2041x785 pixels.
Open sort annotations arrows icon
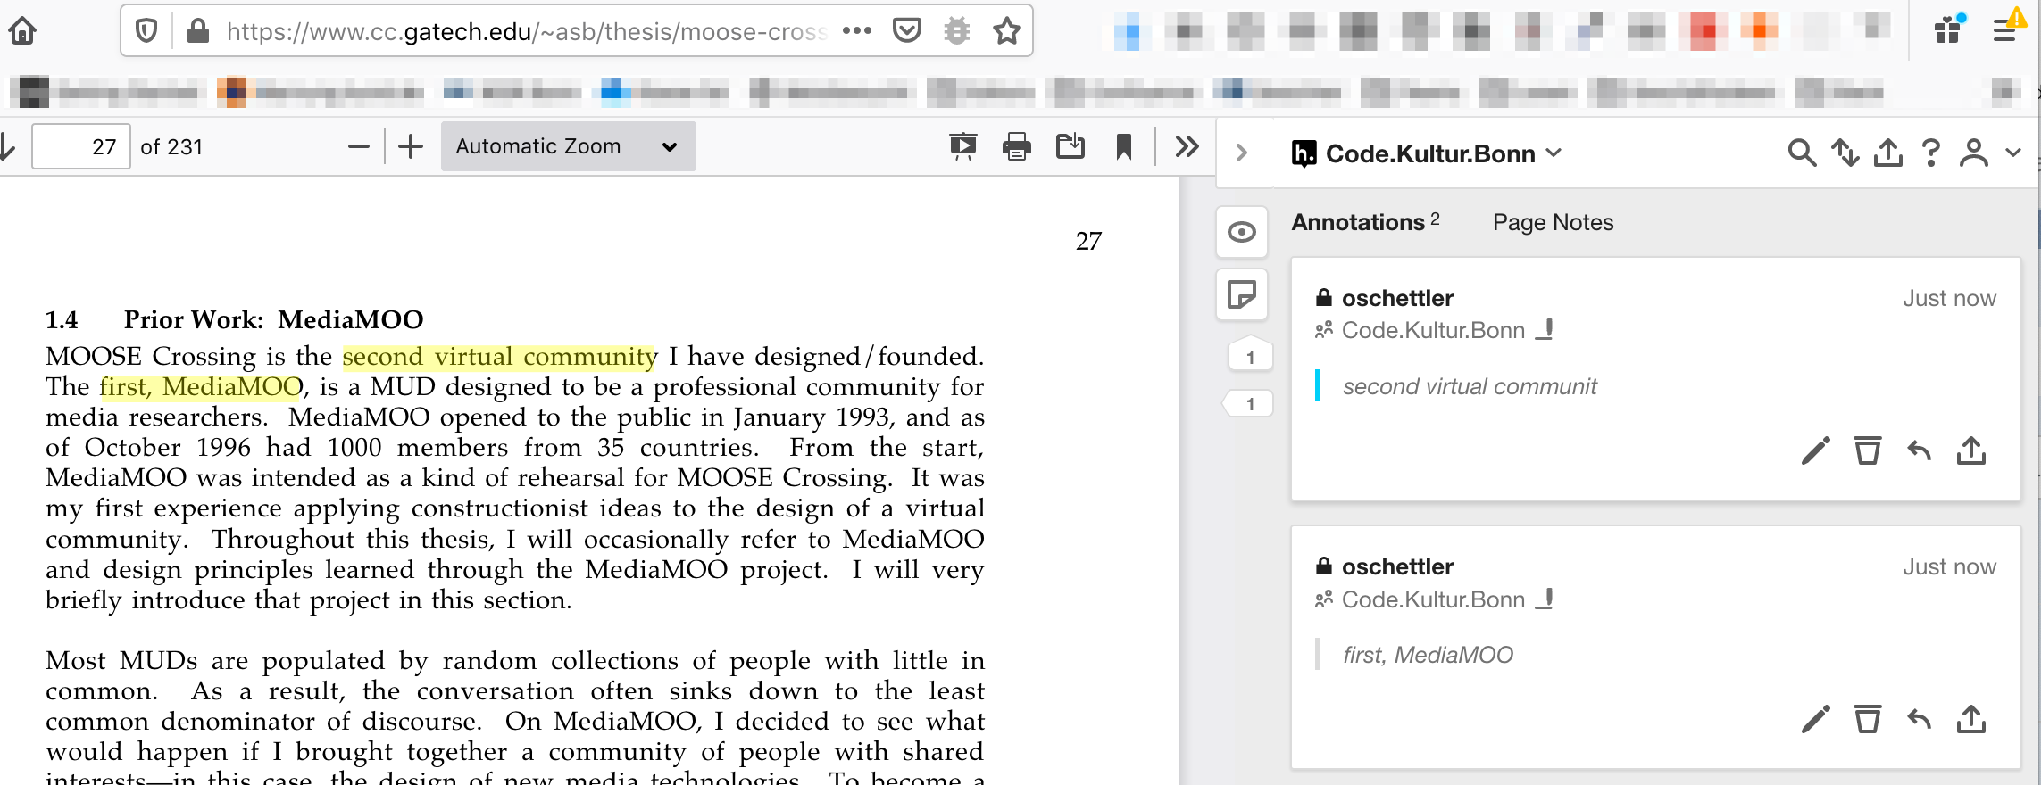pyautogui.click(x=1845, y=153)
